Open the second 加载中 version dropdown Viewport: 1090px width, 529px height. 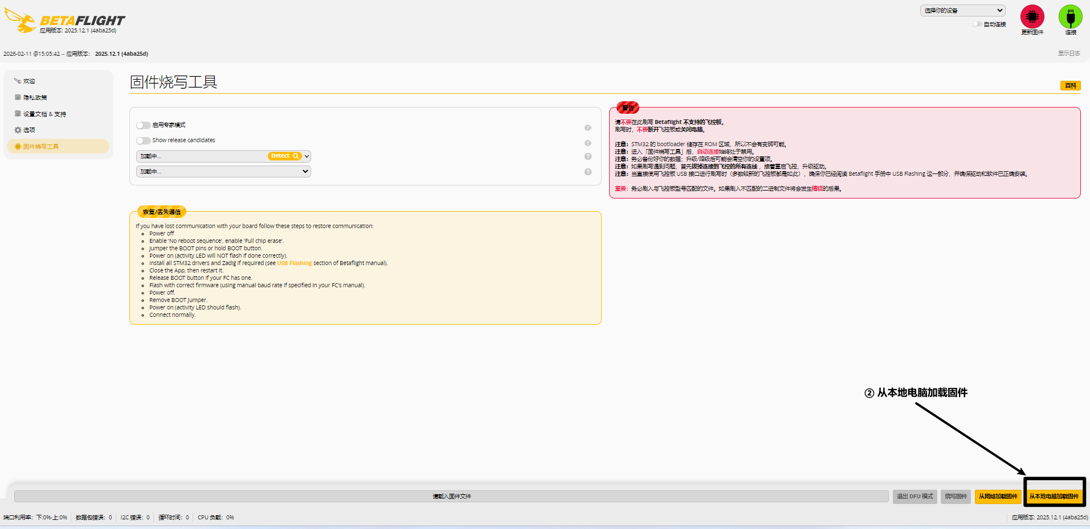[x=223, y=171]
